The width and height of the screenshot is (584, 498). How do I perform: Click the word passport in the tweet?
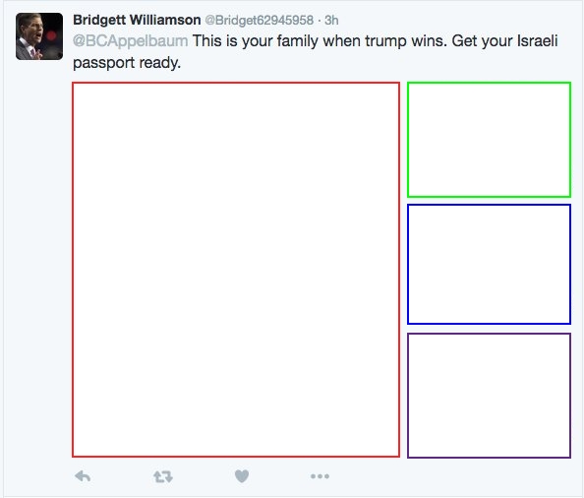point(103,63)
